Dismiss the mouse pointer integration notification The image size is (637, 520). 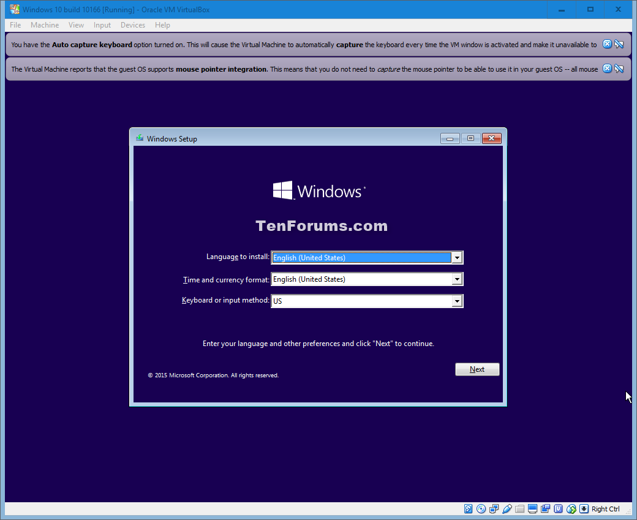(x=607, y=69)
